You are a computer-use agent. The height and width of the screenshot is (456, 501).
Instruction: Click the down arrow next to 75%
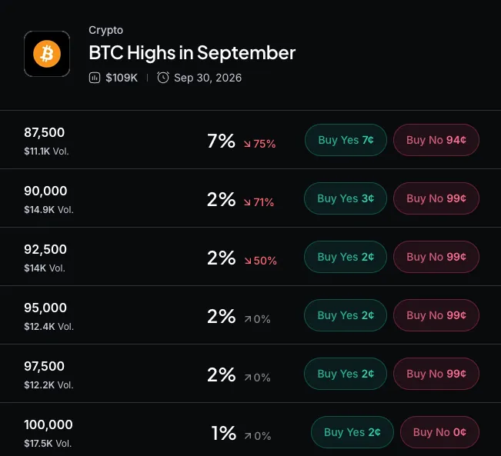247,144
